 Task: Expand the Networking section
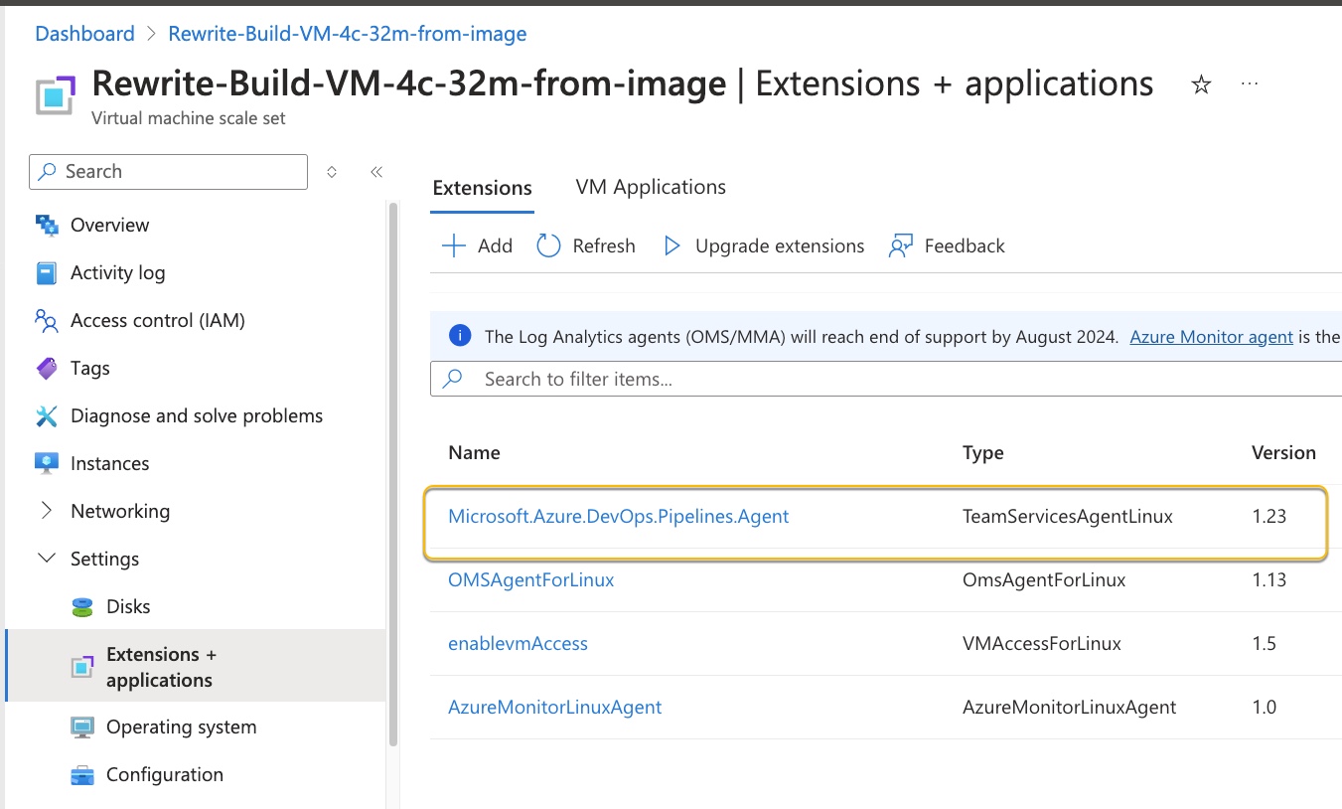point(47,511)
